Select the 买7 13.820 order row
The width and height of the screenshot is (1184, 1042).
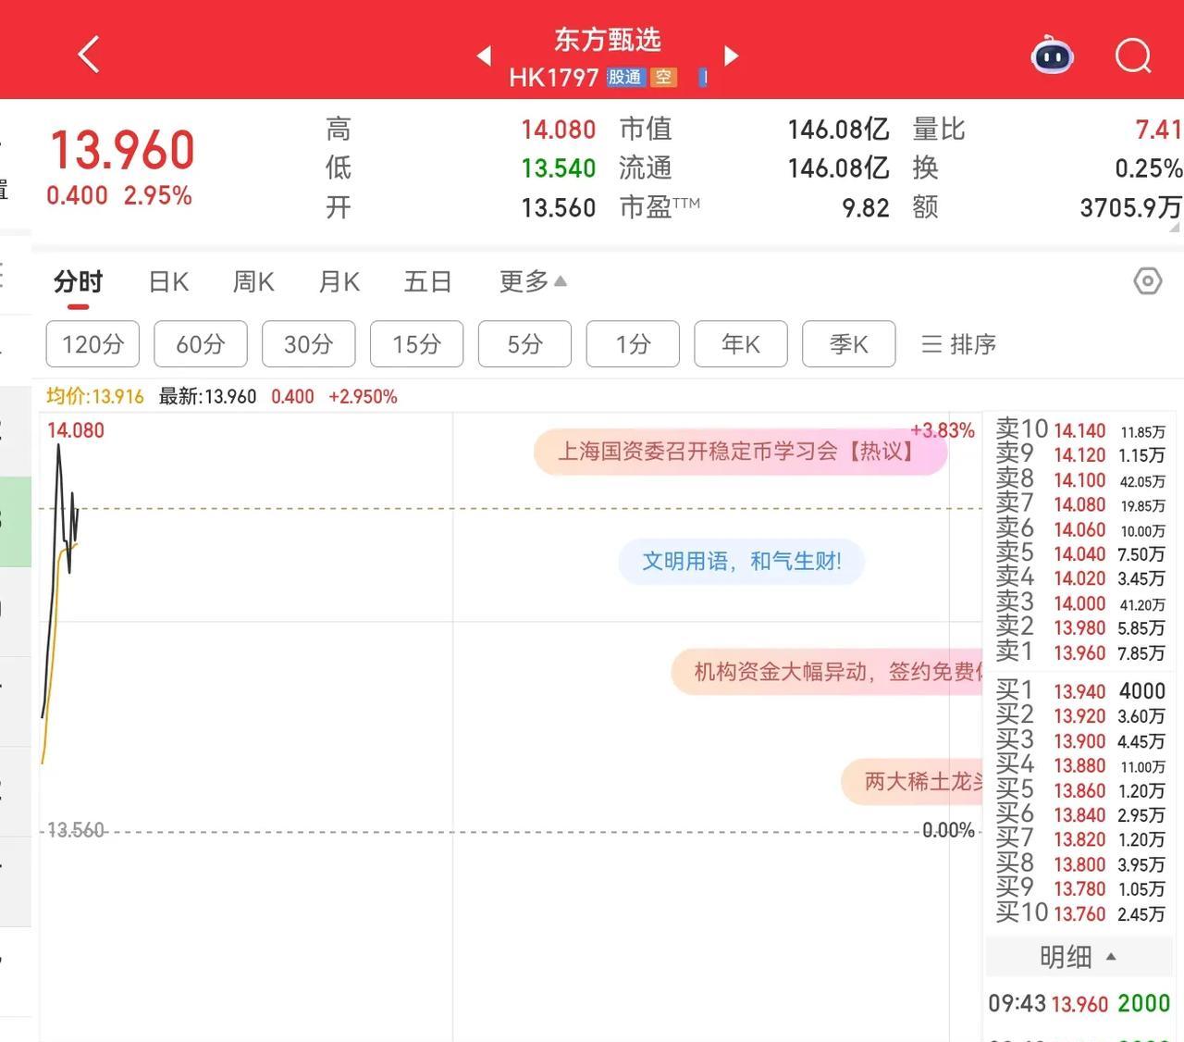coord(1080,839)
